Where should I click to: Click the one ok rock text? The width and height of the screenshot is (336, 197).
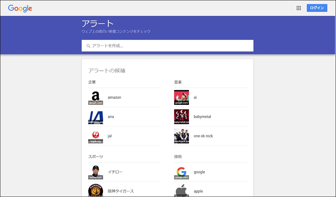203,136
